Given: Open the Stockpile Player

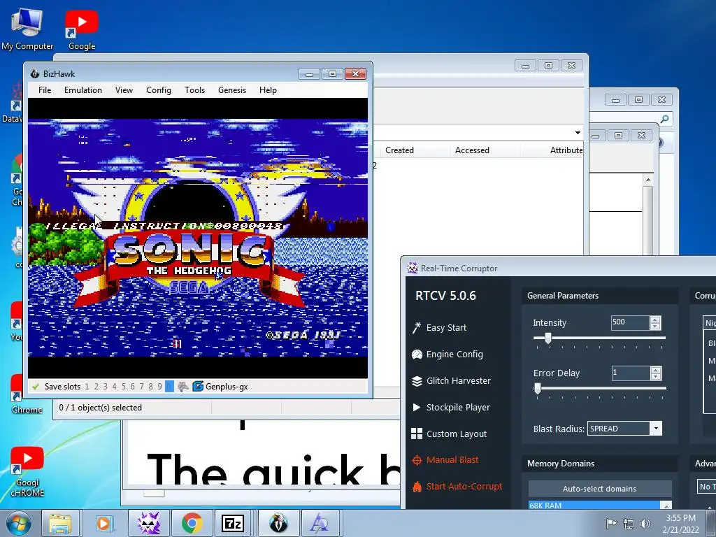Looking at the screenshot, I should (458, 407).
